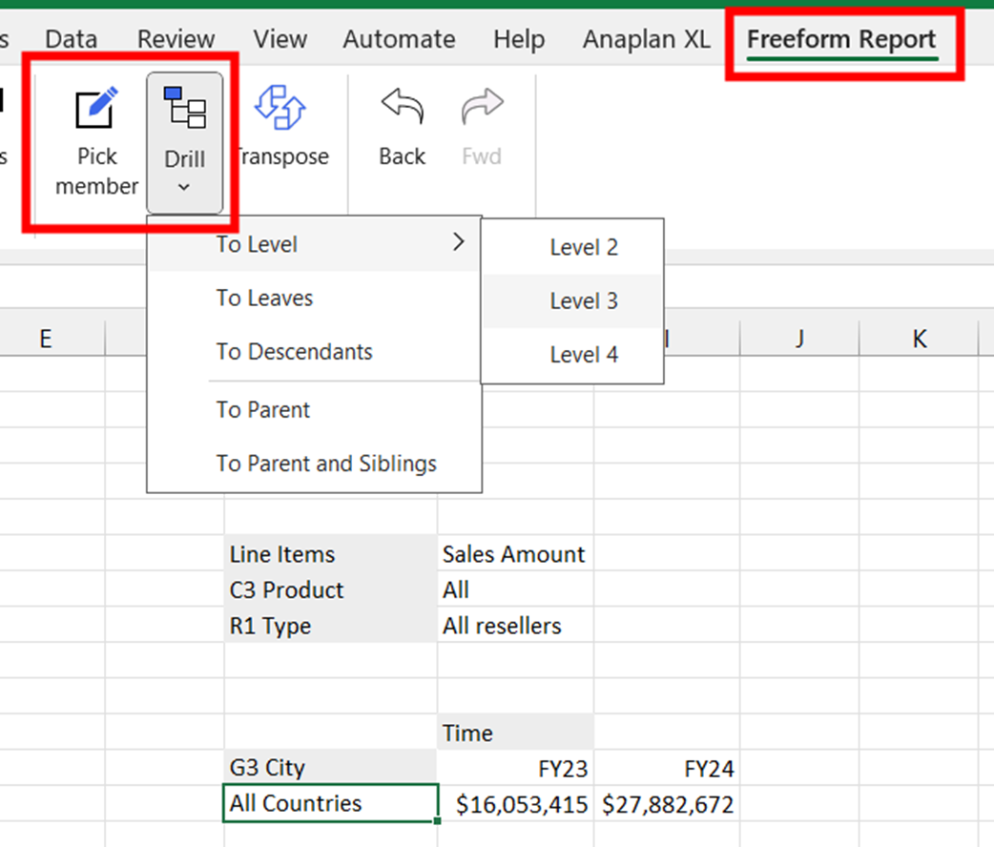Switch to the Freeform Report tab
994x847 pixels.
841,40
